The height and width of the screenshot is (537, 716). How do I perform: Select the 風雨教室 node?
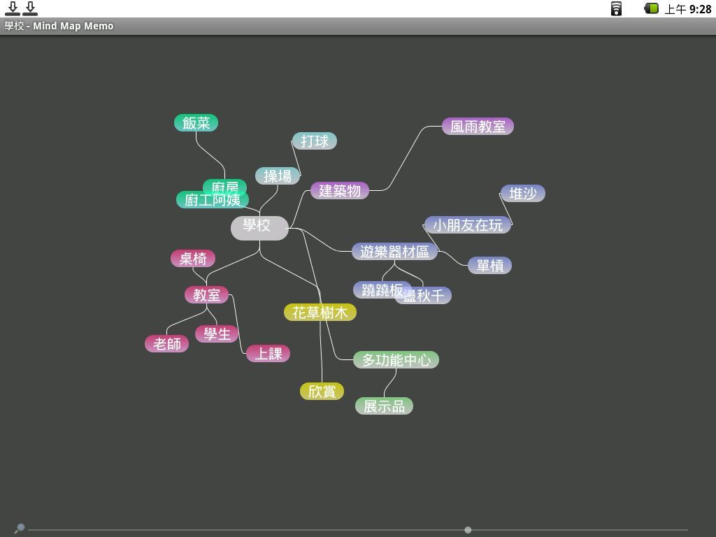(x=478, y=127)
